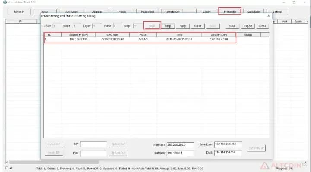Click the Update SIP button
The image size is (311, 172).
tap(118, 144)
